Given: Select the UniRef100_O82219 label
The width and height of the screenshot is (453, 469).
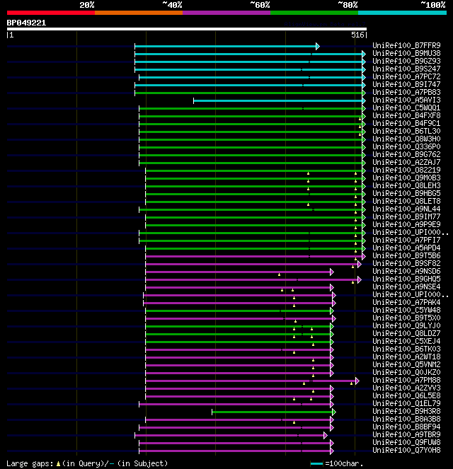Looking at the screenshot, I should tap(406, 170).
